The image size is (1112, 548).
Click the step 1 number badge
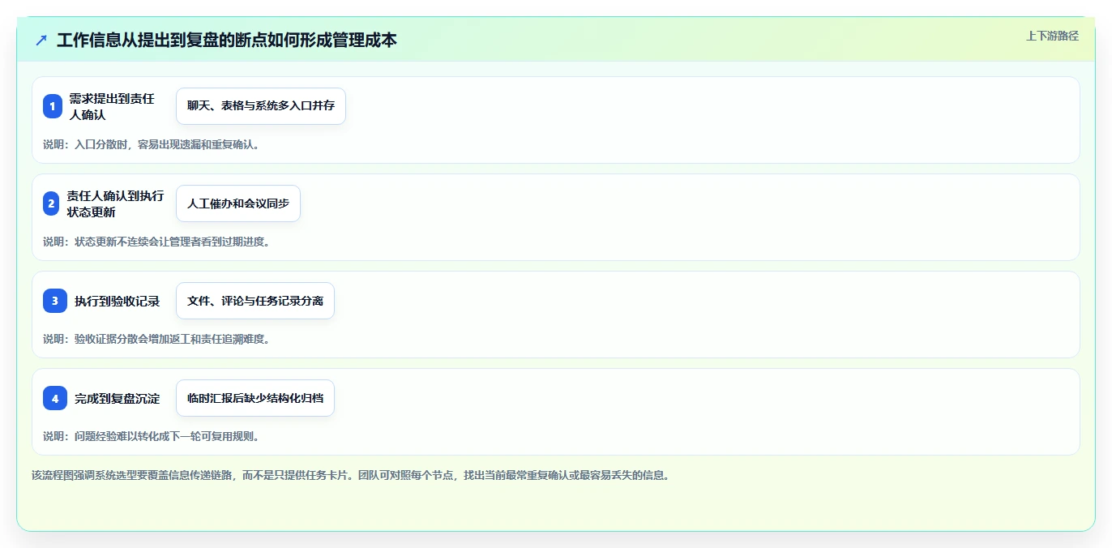(x=53, y=106)
